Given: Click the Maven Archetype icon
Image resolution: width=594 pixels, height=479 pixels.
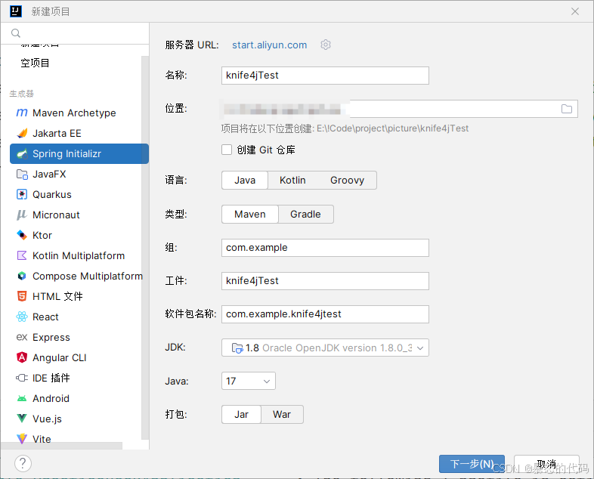Looking at the screenshot, I should 22,113.
